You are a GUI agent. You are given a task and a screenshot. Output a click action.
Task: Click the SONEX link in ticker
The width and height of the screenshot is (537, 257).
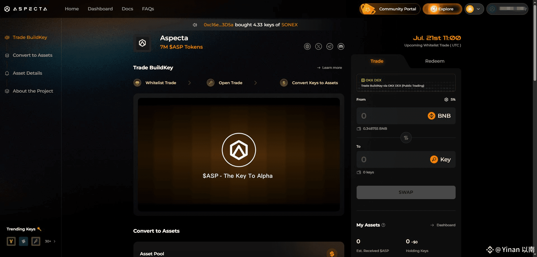coord(289,25)
